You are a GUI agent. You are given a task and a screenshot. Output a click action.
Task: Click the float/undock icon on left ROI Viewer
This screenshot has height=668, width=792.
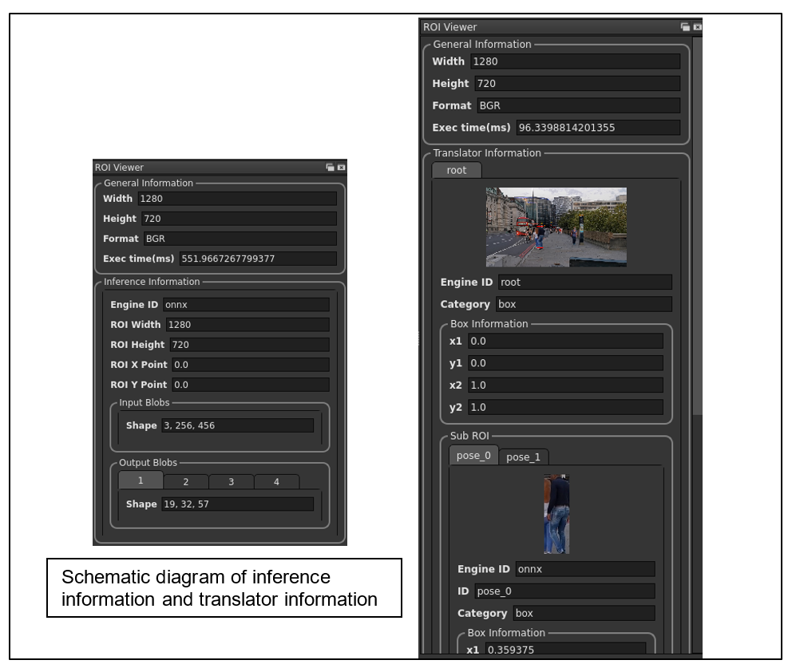click(330, 168)
